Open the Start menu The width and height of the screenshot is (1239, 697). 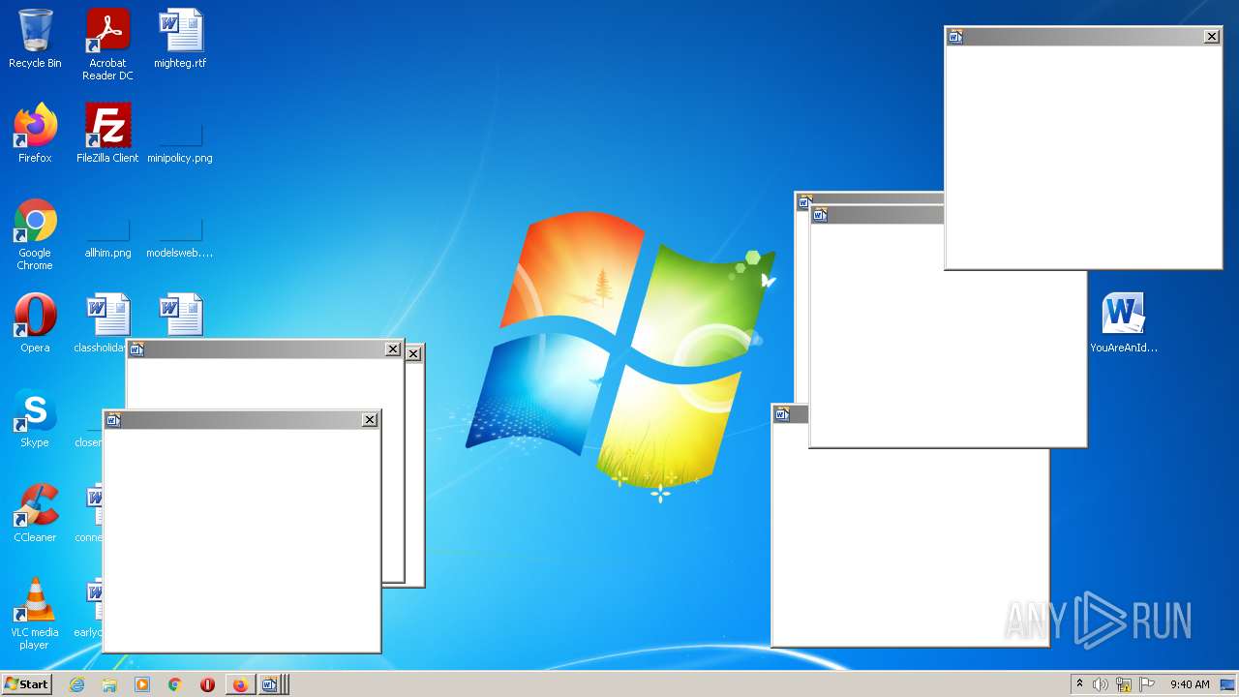pos(26,684)
